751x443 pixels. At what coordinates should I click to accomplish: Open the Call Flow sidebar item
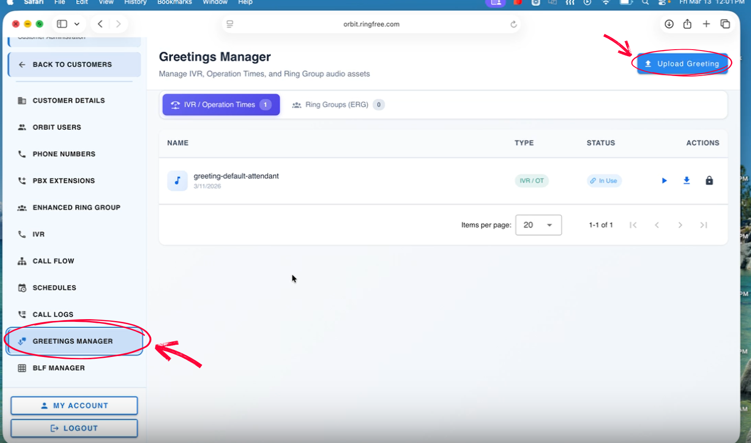53,261
